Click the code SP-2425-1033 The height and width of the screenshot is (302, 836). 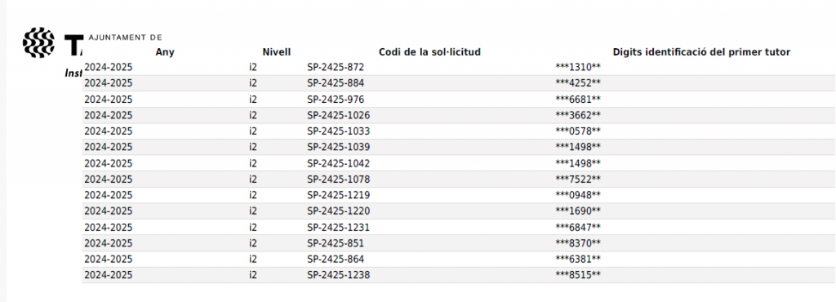(x=338, y=131)
